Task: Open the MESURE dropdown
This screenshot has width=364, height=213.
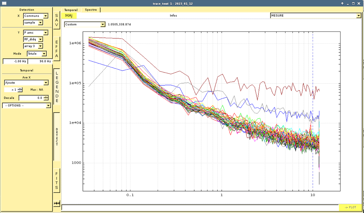Action: tap(316, 15)
